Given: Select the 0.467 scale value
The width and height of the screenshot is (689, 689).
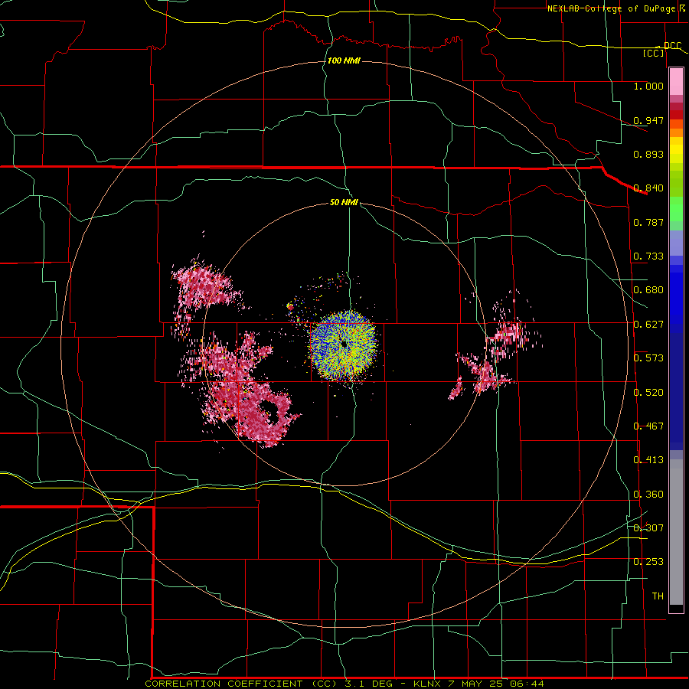Looking at the screenshot, I should 648,426.
